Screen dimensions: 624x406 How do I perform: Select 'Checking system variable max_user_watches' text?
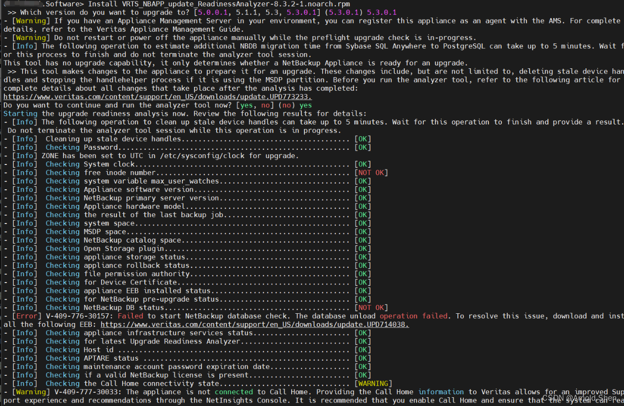(132, 181)
